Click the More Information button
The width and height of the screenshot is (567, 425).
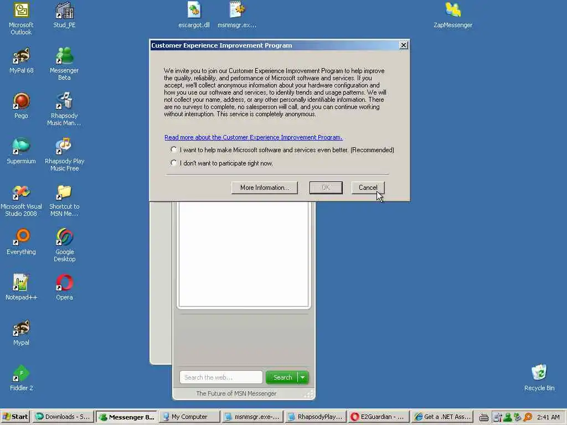(x=264, y=188)
